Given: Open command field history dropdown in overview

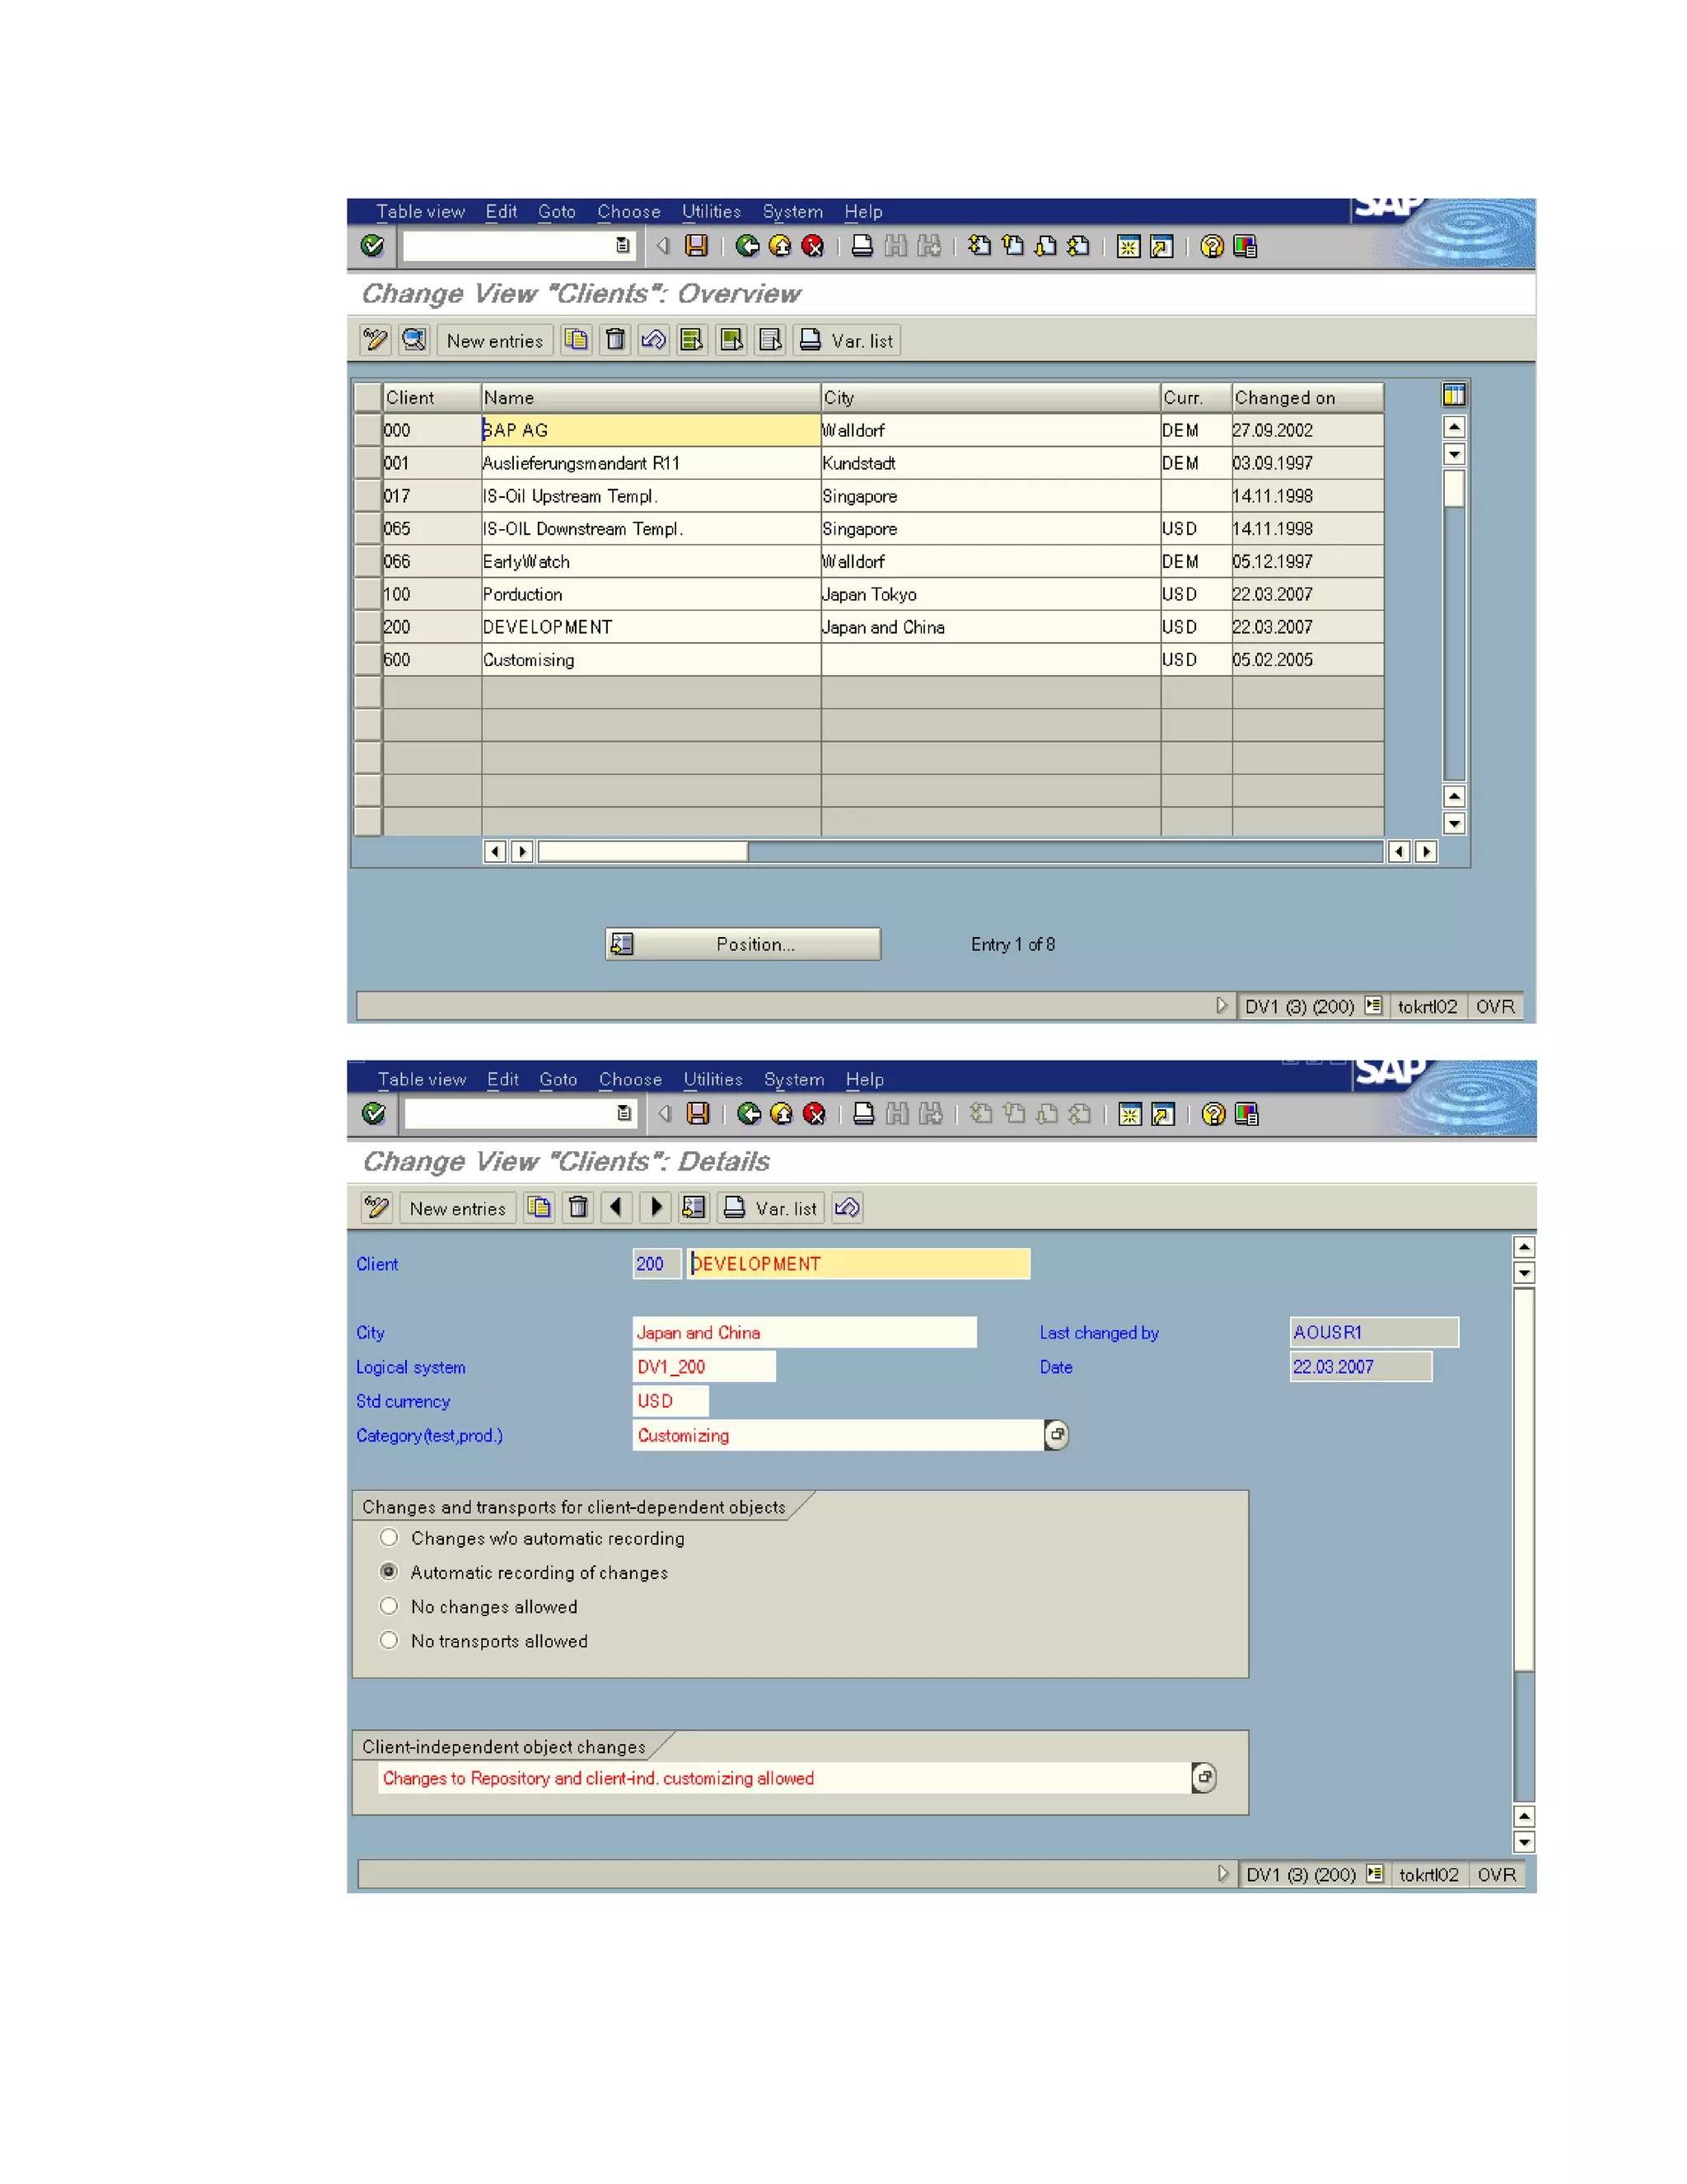Looking at the screenshot, I should tap(623, 246).
